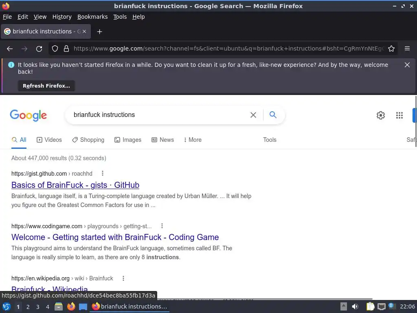
Task: Open the Bookmarks menu
Action: tap(92, 17)
